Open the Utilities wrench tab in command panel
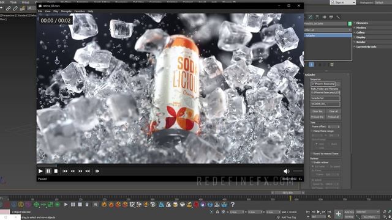The width and height of the screenshot is (392, 220). coord(338,17)
